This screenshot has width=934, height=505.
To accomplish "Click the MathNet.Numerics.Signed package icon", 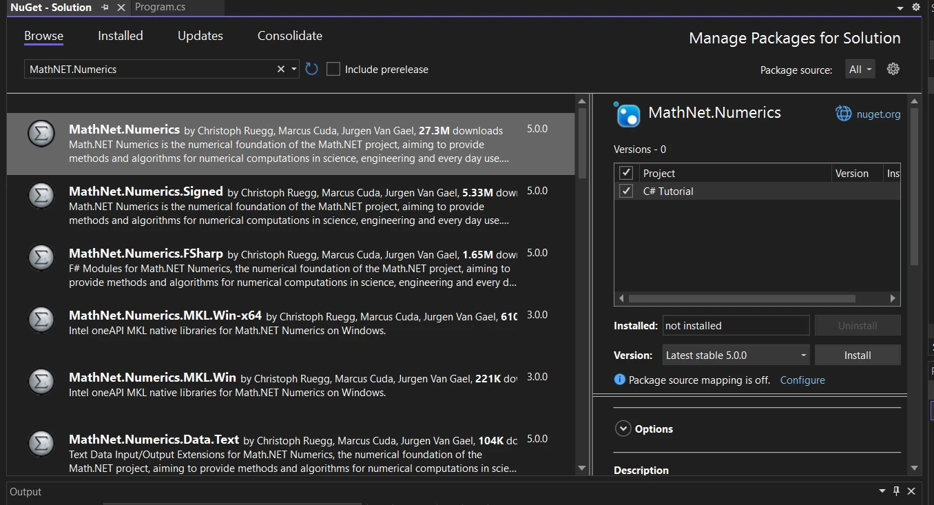I will pos(41,196).
